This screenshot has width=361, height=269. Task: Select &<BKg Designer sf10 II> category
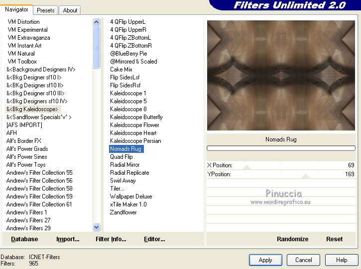click(x=35, y=85)
